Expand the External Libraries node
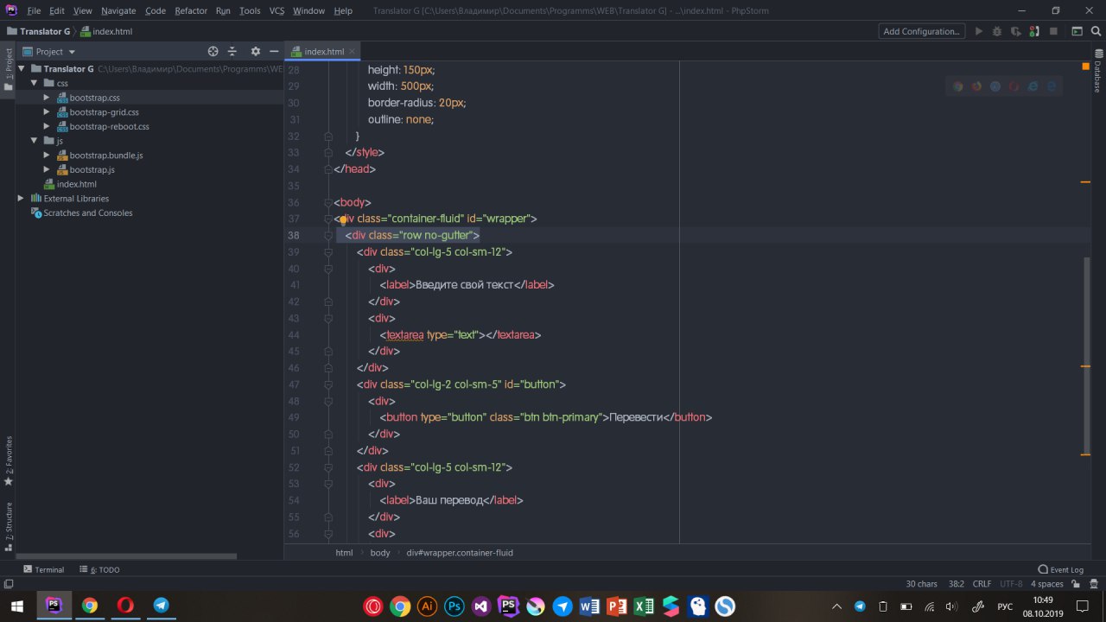Image resolution: width=1106 pixels, height=622 pixels. 21,199
